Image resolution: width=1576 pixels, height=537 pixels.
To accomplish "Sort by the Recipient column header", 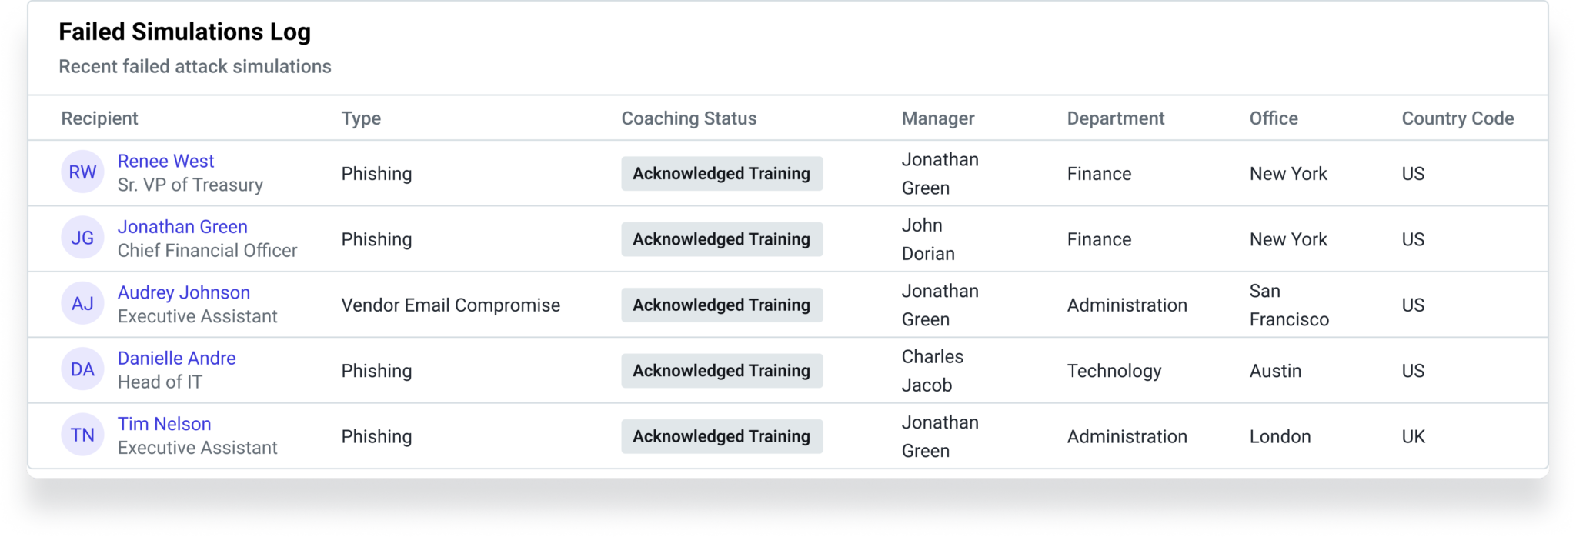I will 99,118.
